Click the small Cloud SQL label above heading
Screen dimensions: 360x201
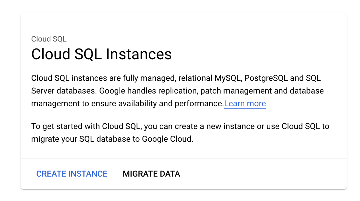(49, 39)
